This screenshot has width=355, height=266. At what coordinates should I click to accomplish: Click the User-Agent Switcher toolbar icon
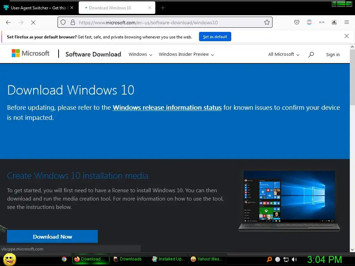point(322,22)
